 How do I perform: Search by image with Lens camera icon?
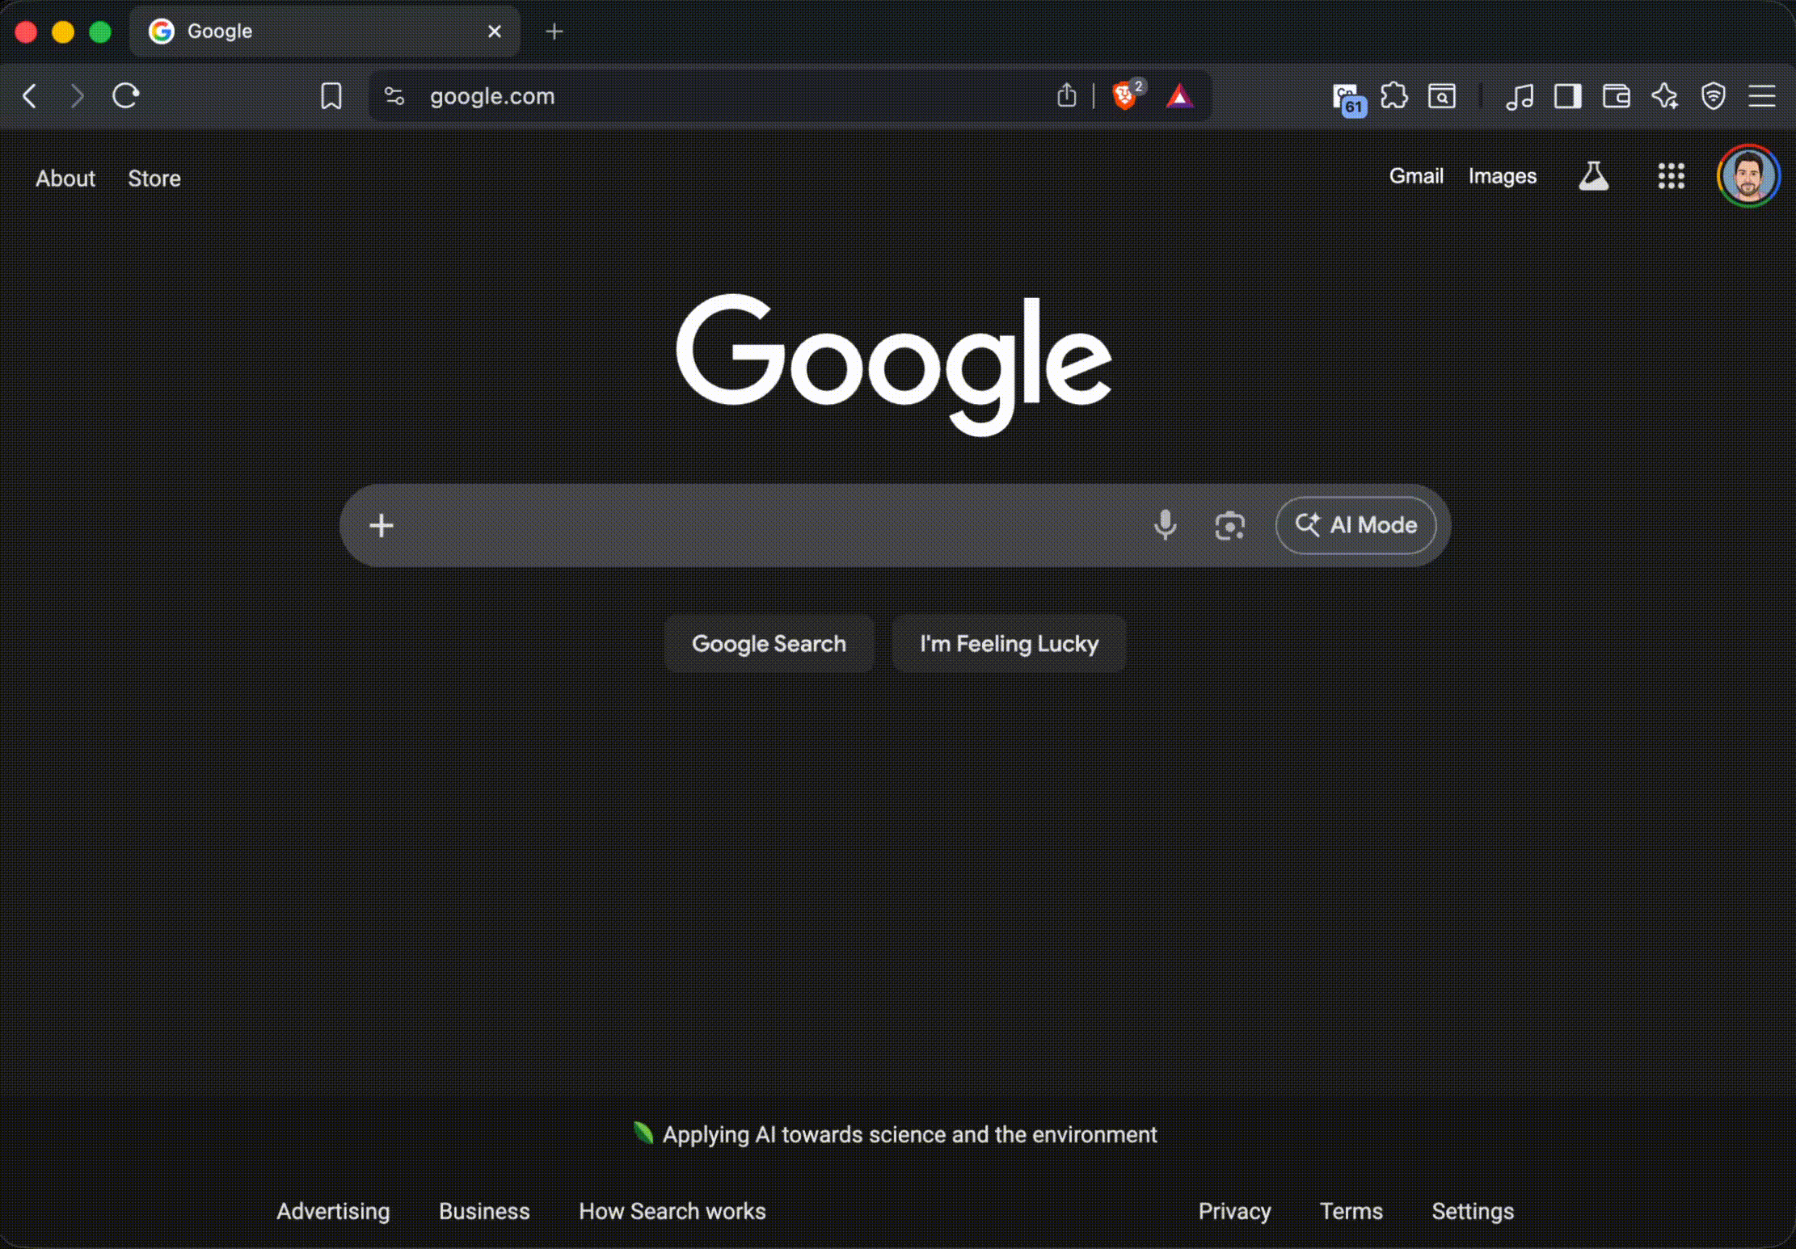tap(1229, 525)
